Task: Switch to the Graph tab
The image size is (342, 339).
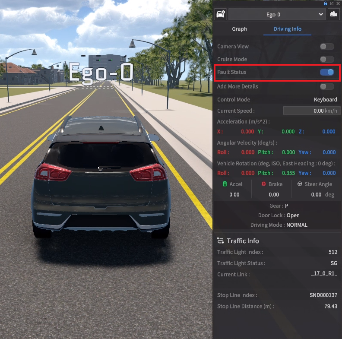Action: (x=239, y=29)
